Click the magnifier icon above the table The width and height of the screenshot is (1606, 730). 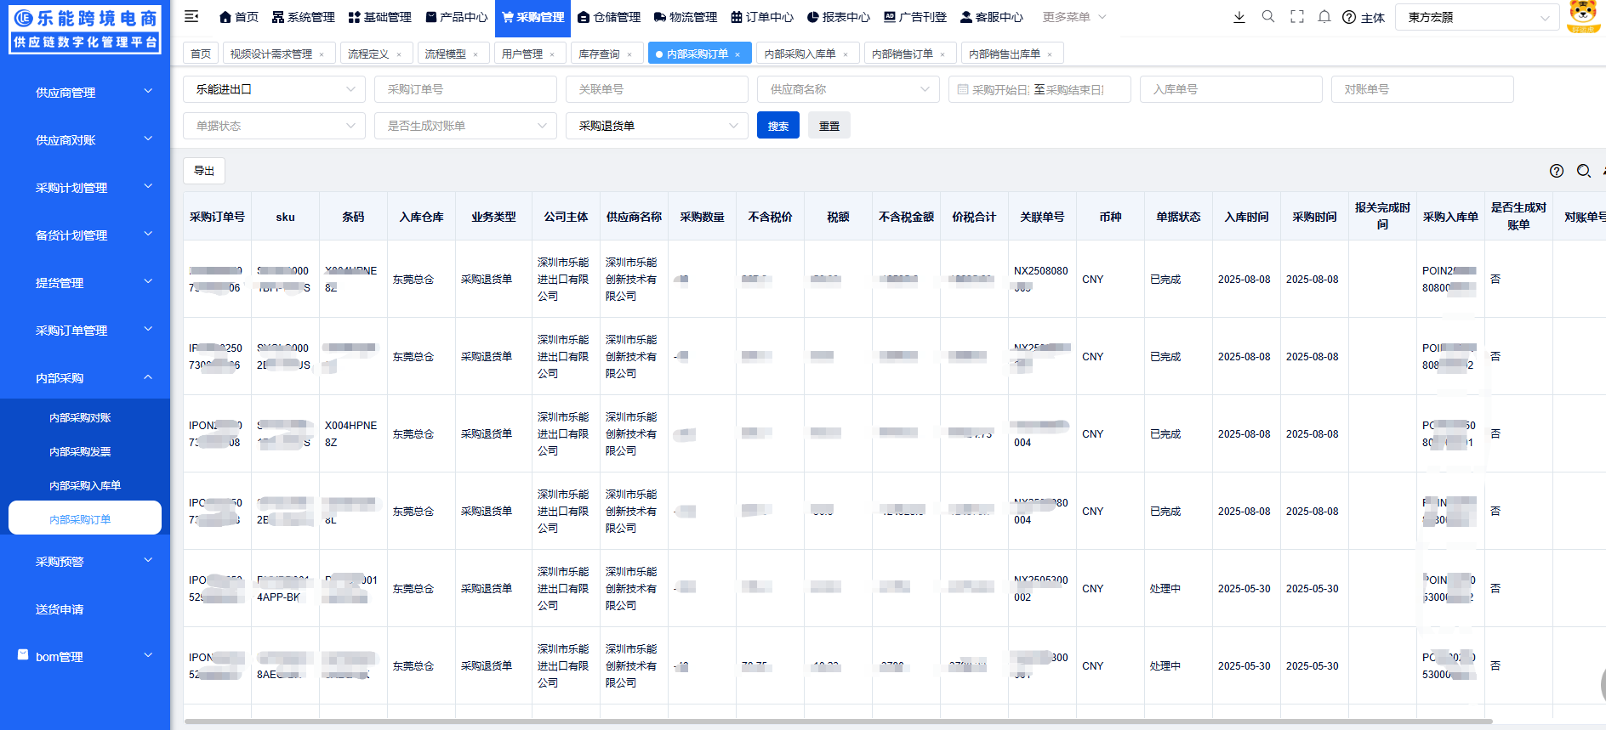1583,171
